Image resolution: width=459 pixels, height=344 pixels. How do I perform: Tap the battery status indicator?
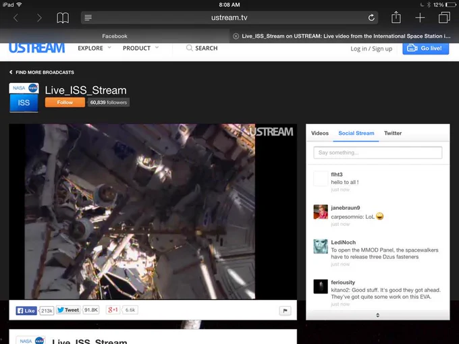[451, 5]
